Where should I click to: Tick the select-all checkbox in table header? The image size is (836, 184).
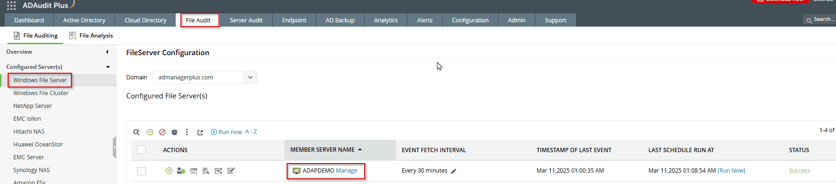[141, 150]
